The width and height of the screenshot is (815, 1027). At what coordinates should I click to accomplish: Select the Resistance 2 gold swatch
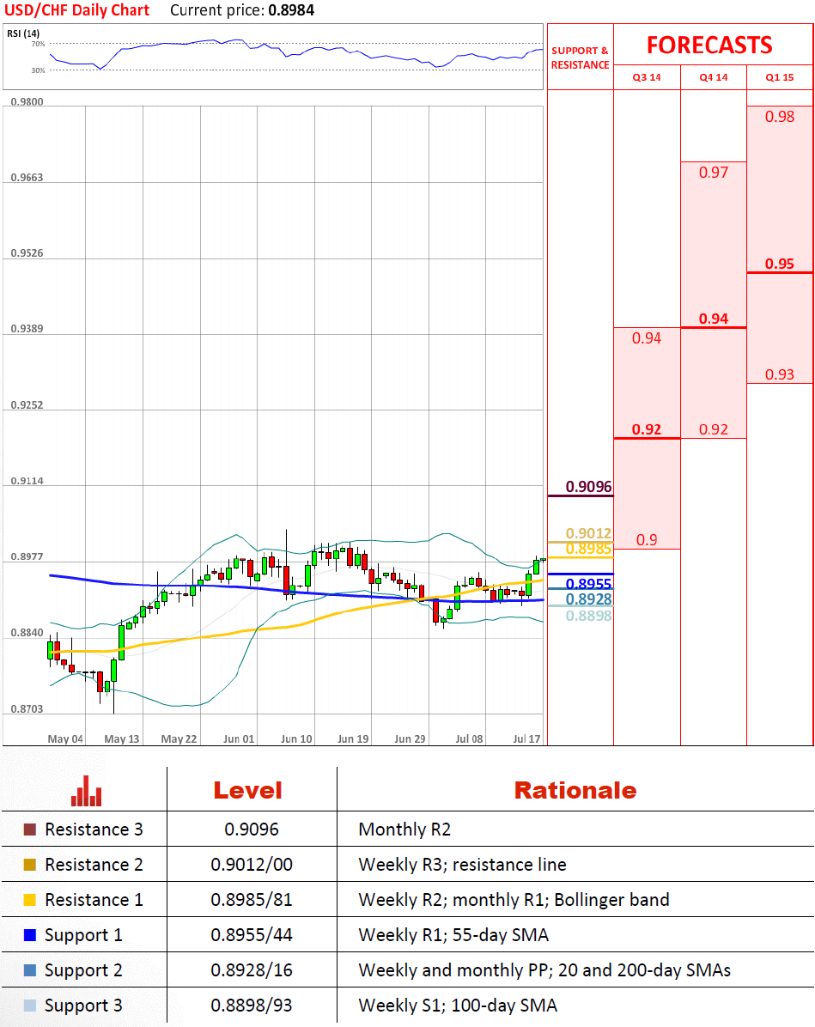click(30, 865)
